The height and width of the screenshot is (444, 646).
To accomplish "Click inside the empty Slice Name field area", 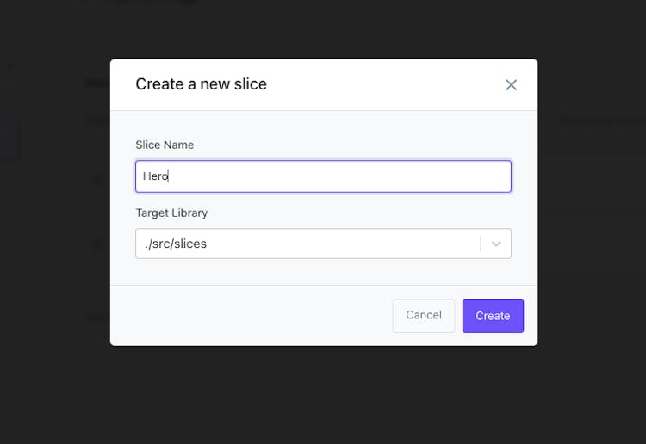I will [x=338, y=176].
